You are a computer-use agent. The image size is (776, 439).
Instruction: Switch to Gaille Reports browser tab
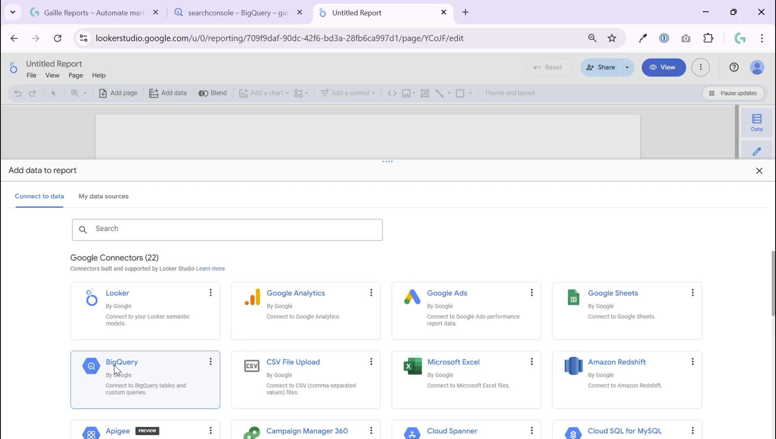(x=94, y=13)
